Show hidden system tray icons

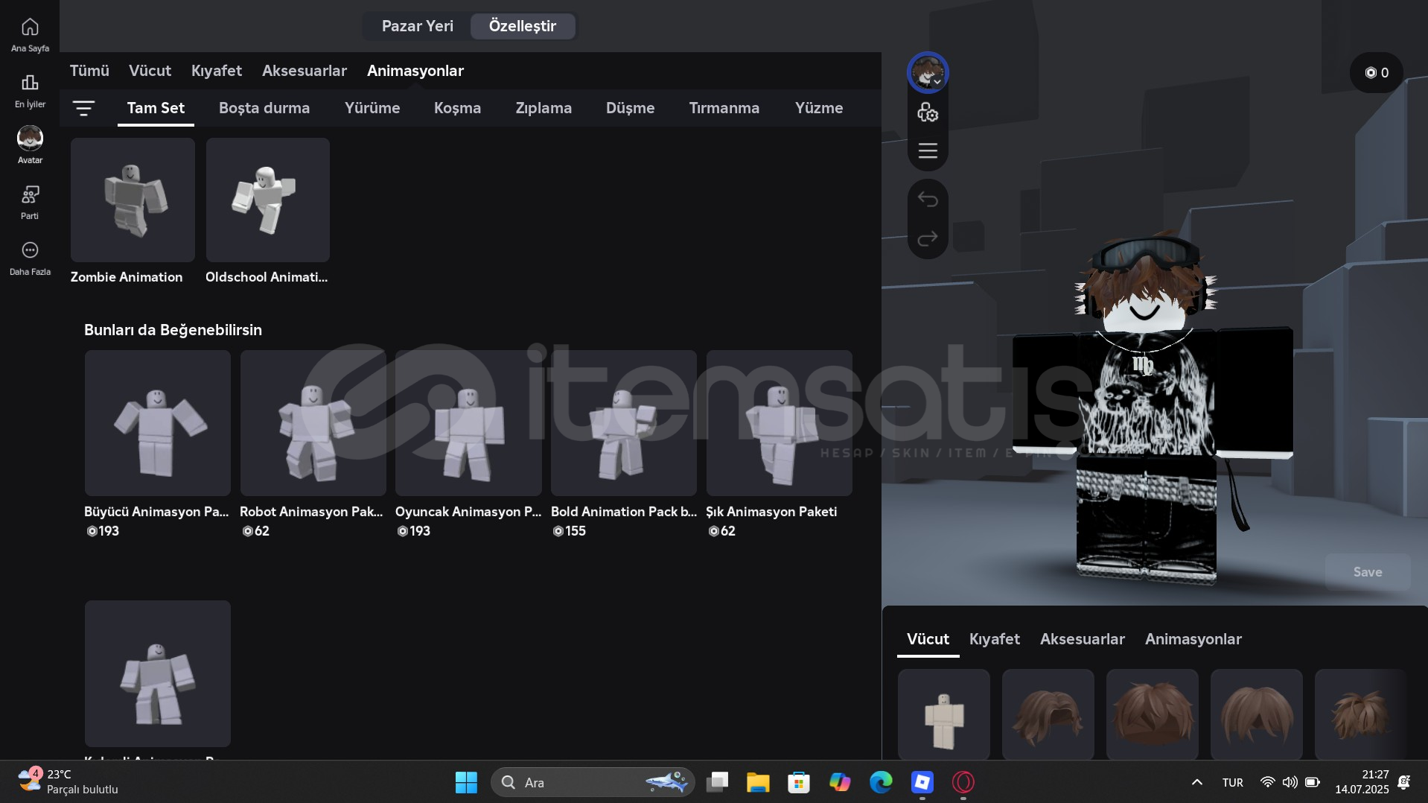pos(1197,782)
